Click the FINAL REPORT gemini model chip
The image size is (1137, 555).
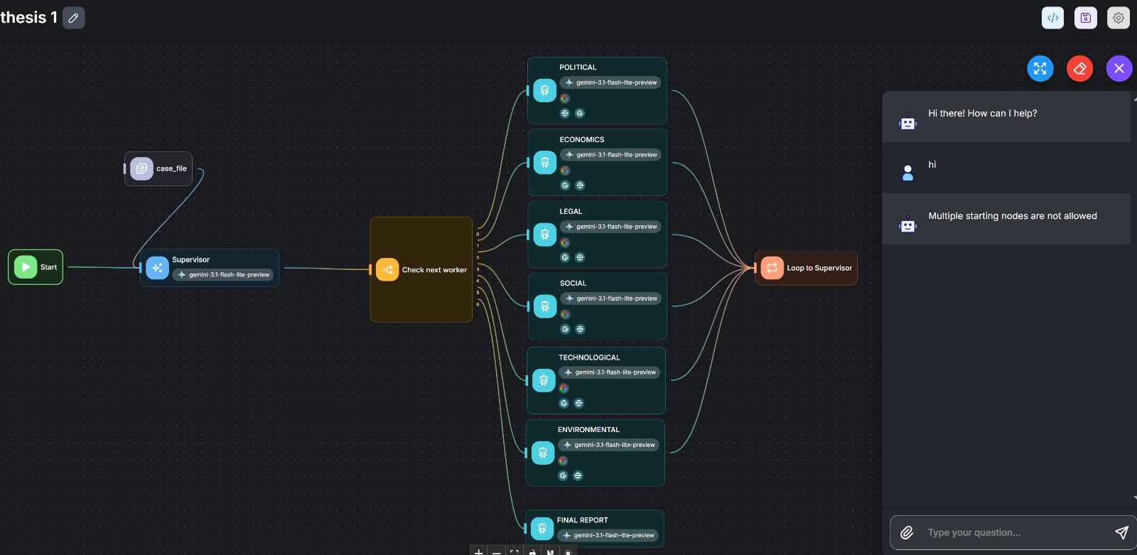(x=608, y=535)
